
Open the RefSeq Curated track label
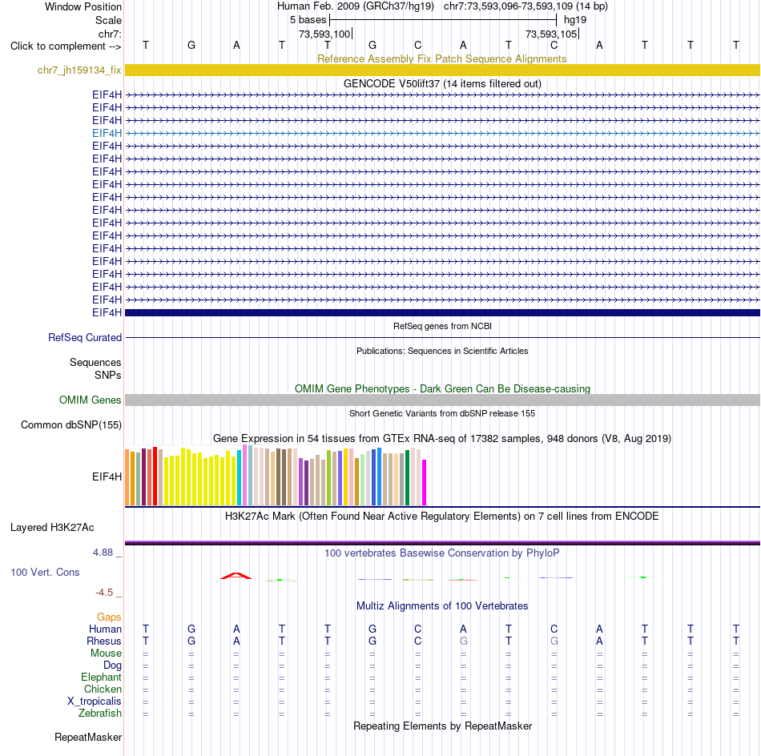click(84, 337)
